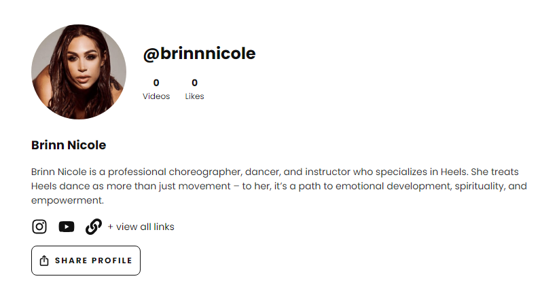Screen dimensions: 559x285
Task: Click the zero count above Likes
Action: pos(194,83)
